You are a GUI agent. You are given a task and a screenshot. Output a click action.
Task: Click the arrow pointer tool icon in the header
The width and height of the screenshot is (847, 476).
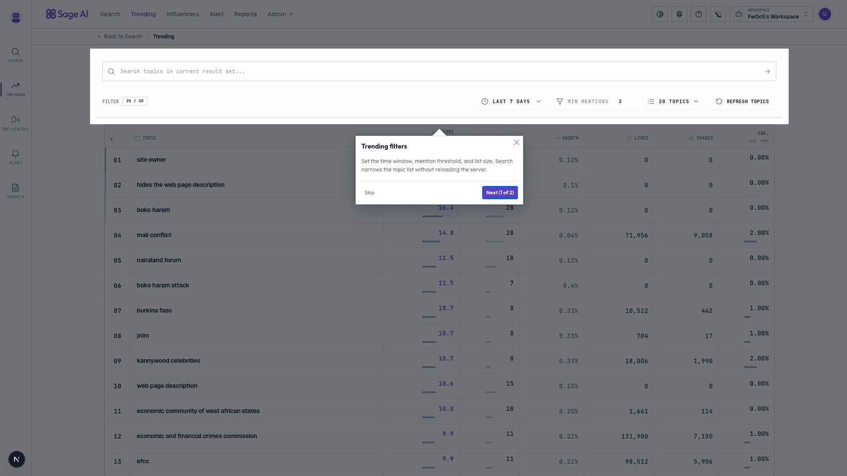pyautogui.click(x=718, y=14)
